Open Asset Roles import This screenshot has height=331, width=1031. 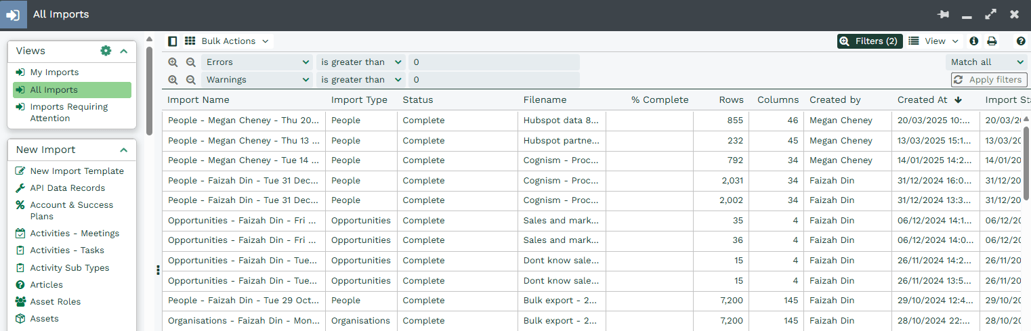point(56,302)
